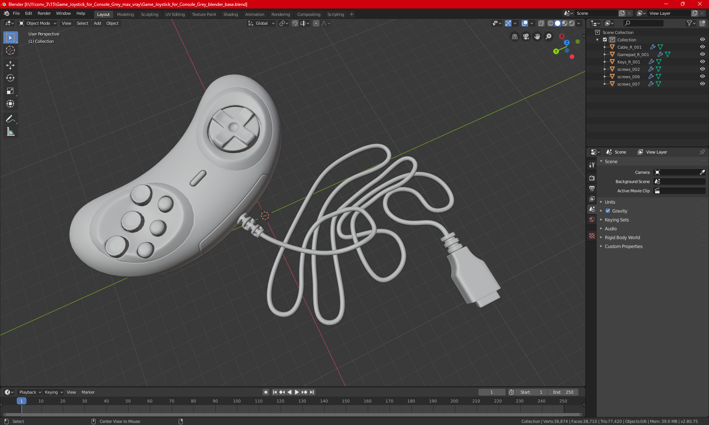Hide Keys_R_001 object in outliner
This screenshot has height=425, width=709.
[x=702, y=62]
